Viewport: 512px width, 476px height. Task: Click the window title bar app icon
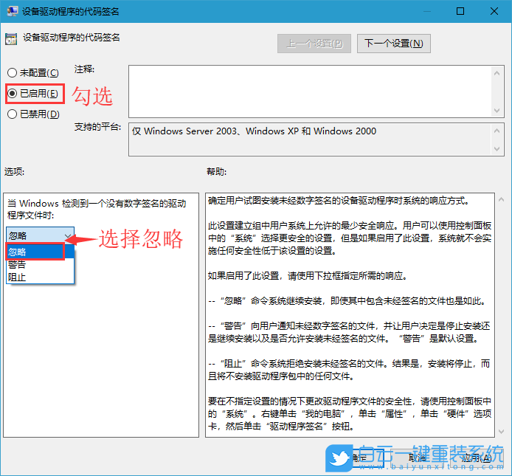tap(13, 11)
